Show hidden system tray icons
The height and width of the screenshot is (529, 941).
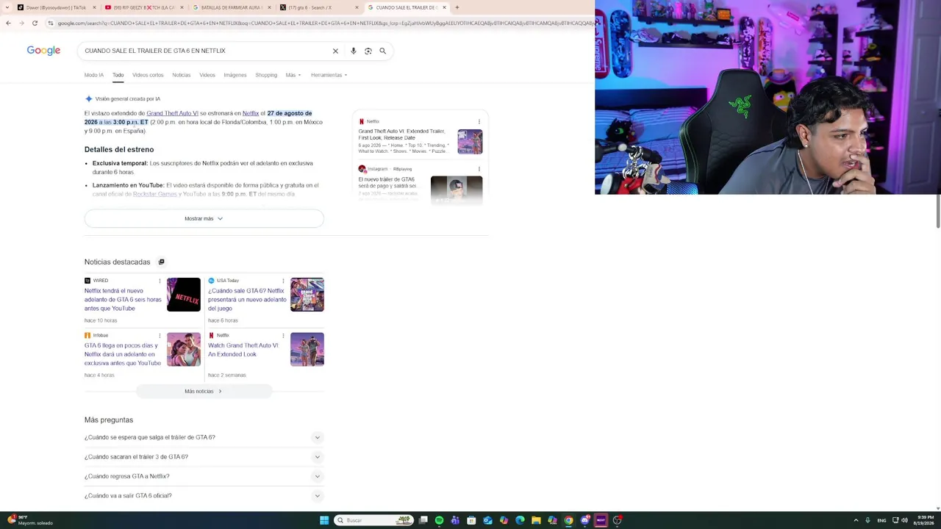click(856, 520)
